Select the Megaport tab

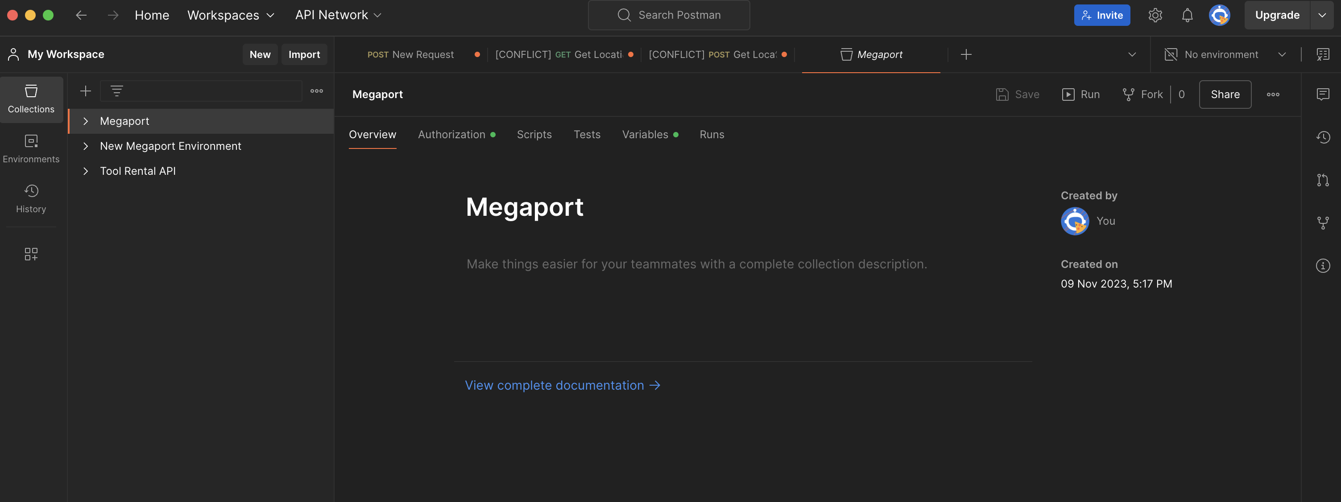tap(871, 55)
